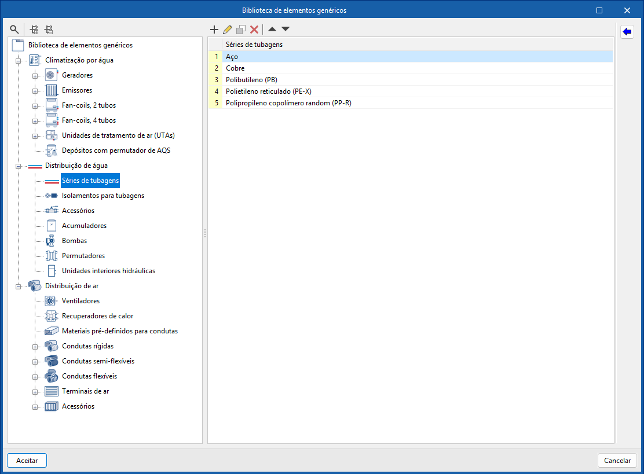Select Polipropileno copolímero random (PP-R) row
Image resolution: width=644 pixels, height=474 pixels.
pyautogui.click(x=411, y=102)
